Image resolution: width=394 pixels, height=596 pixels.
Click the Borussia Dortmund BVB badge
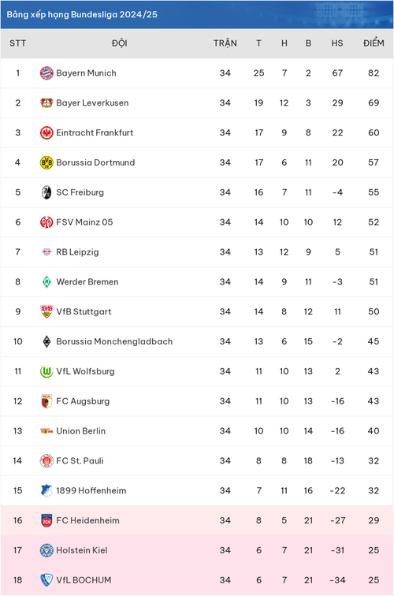(46, 162)
